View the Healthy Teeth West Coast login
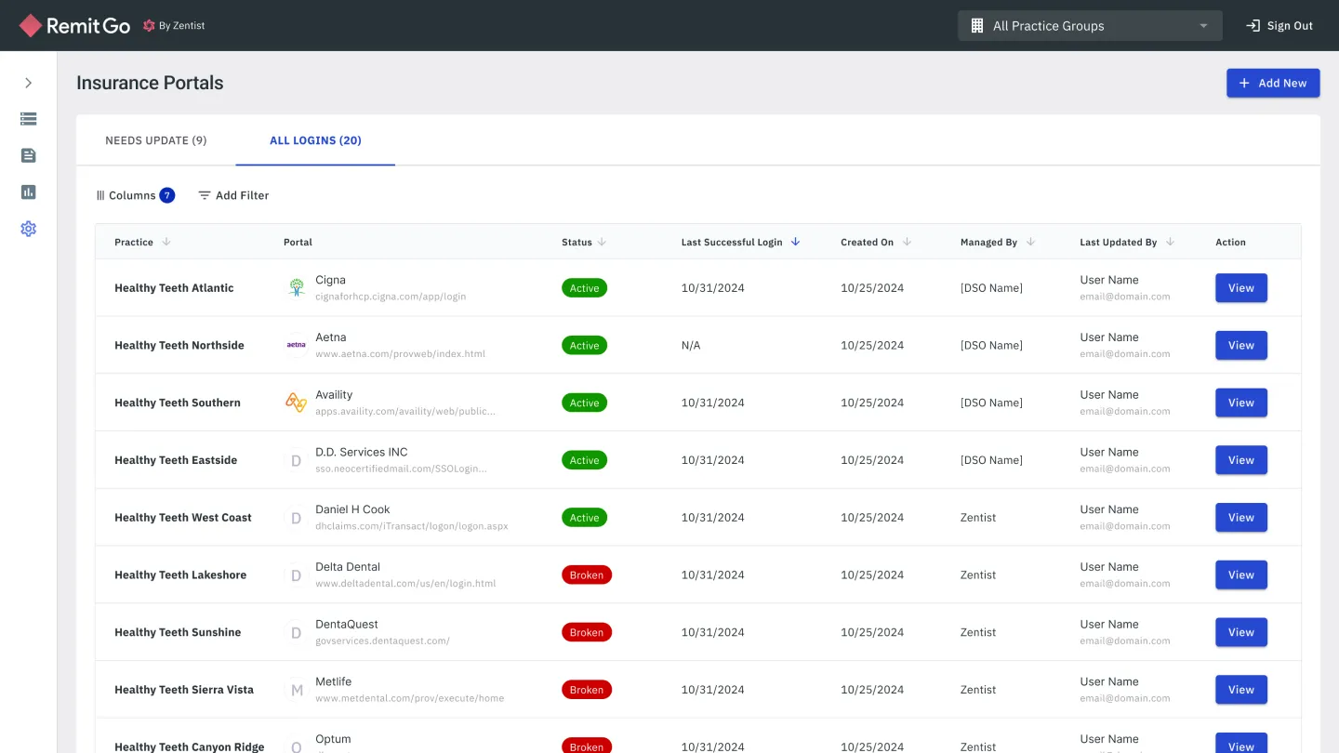 (1240, 518)
